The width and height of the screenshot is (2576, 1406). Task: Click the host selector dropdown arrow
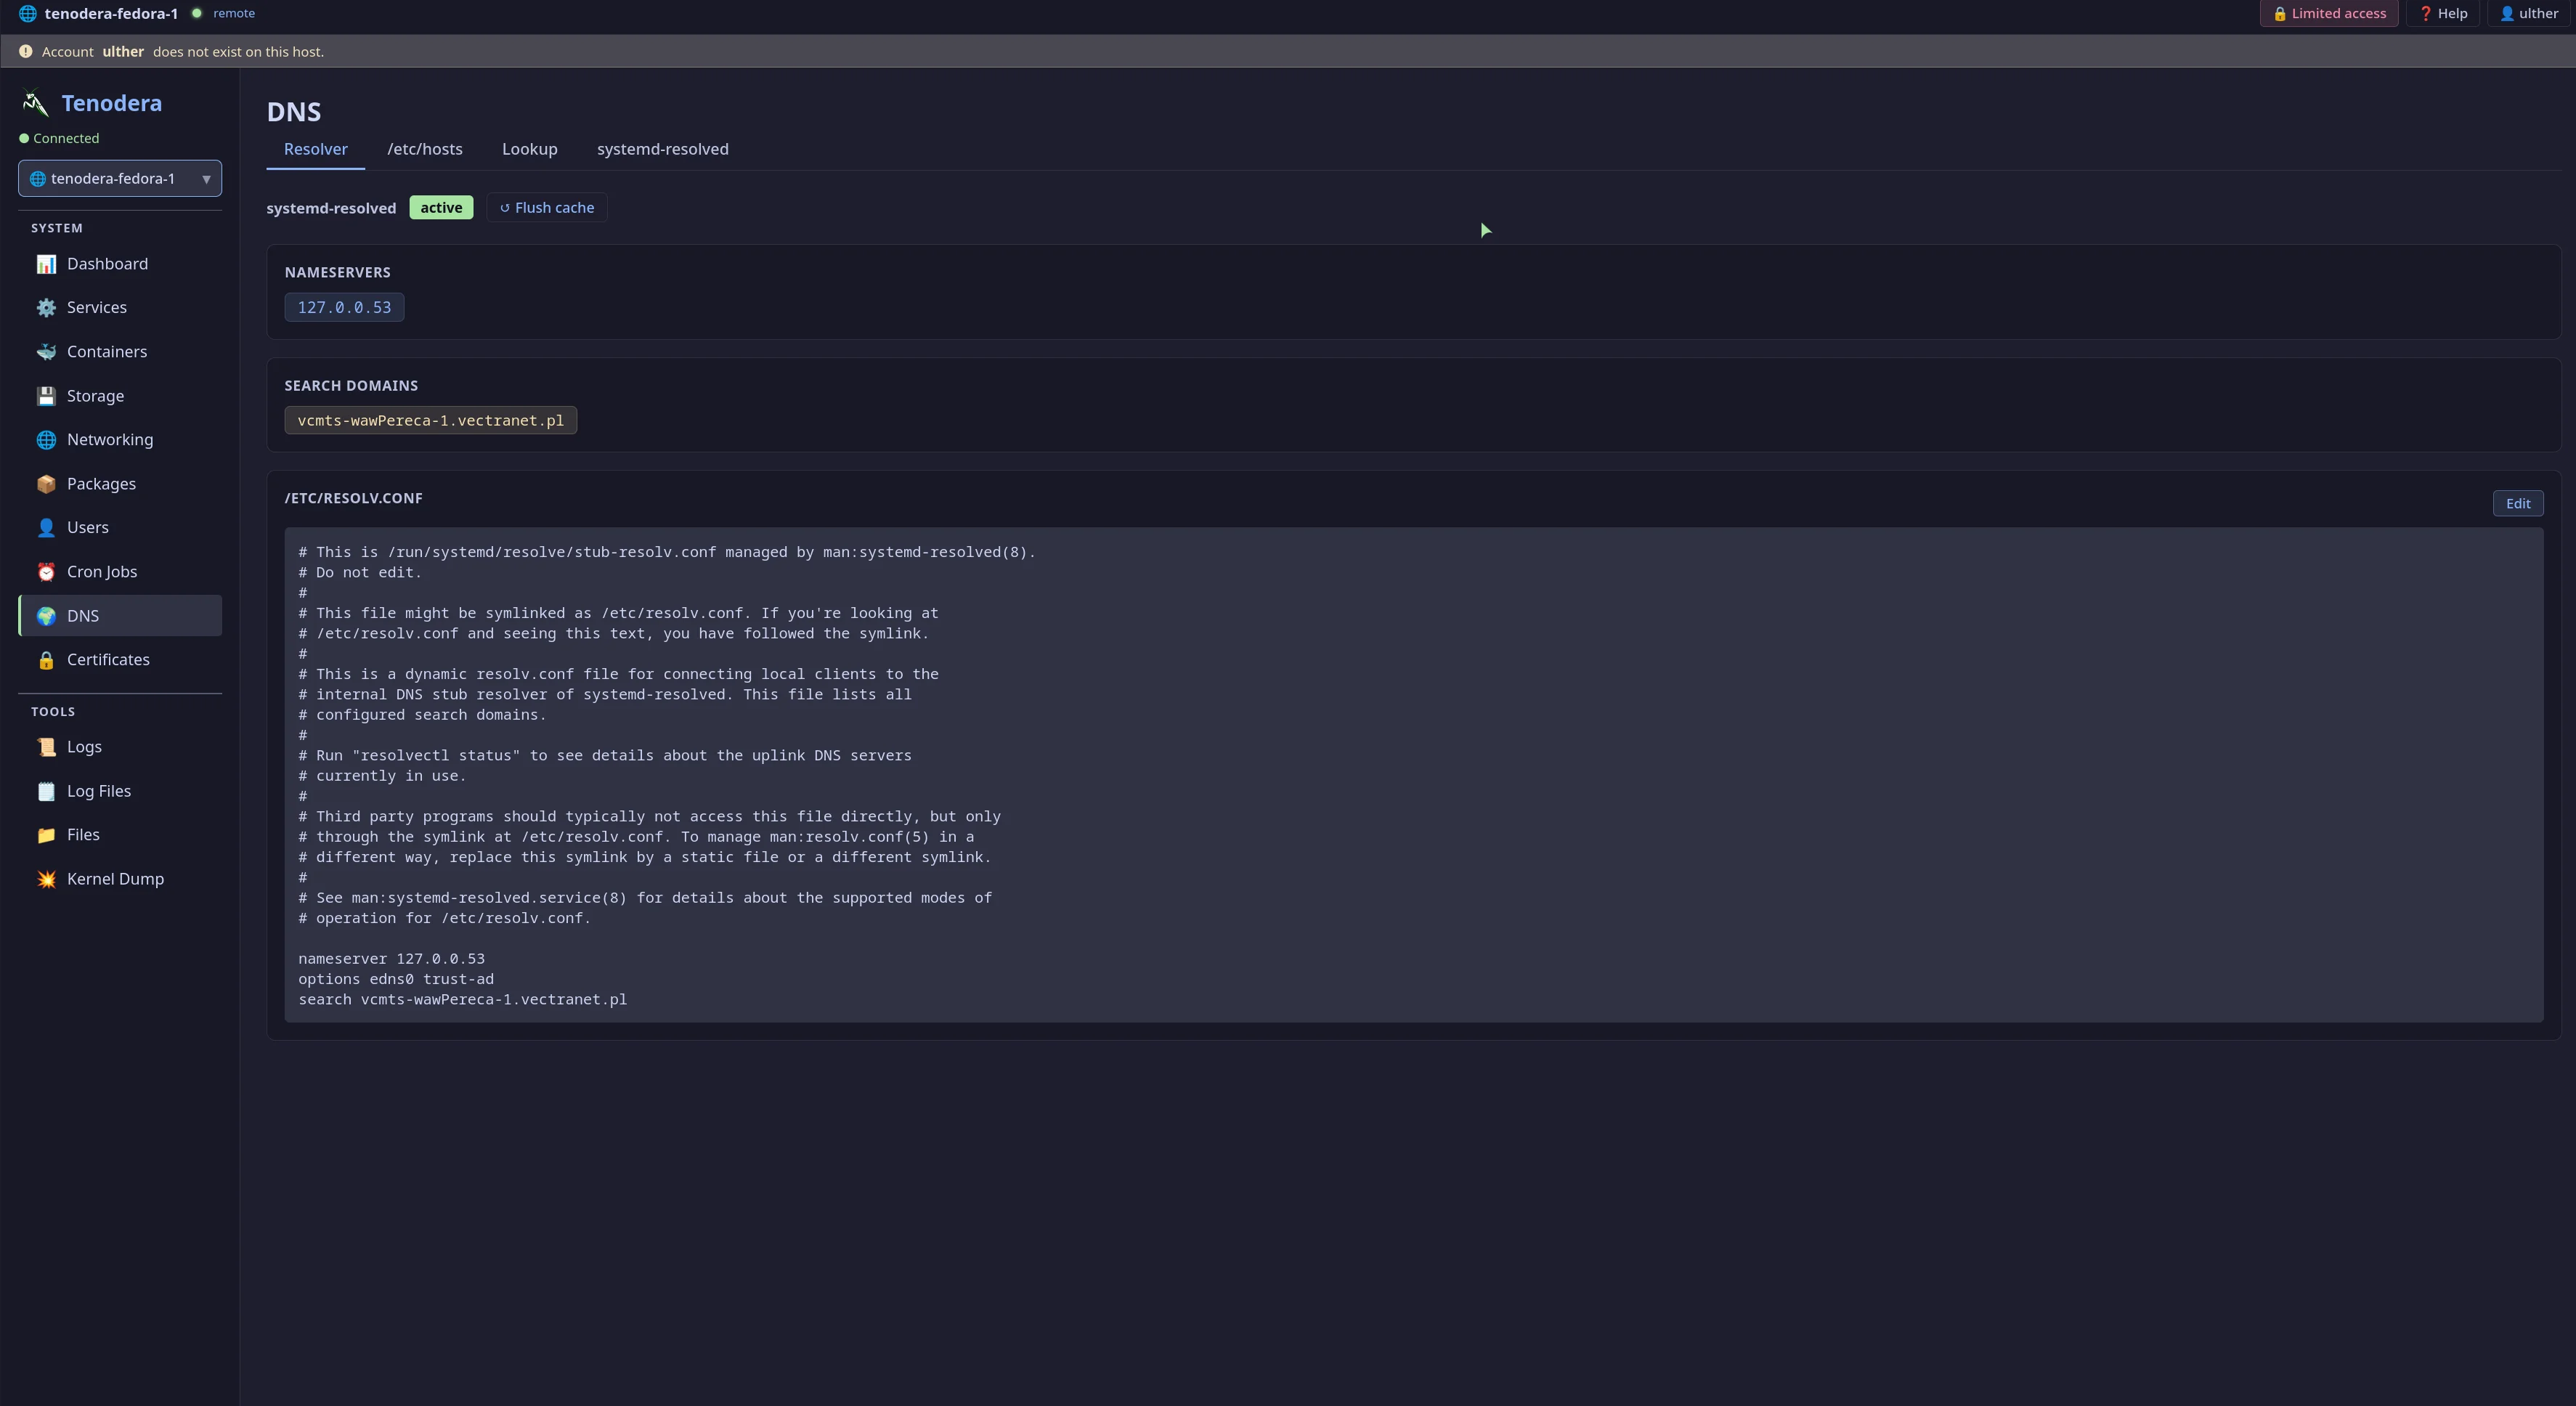point(206,179)
